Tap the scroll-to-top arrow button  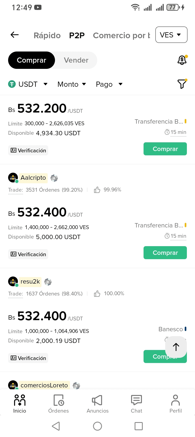tap(176, 347)
